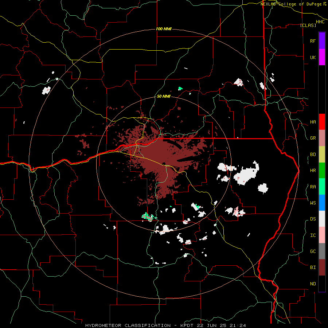The height and width of the screenshot is (328, 328).
Task: Click the DS legend label
Action: pyautogui.click(x=313, y=219)
